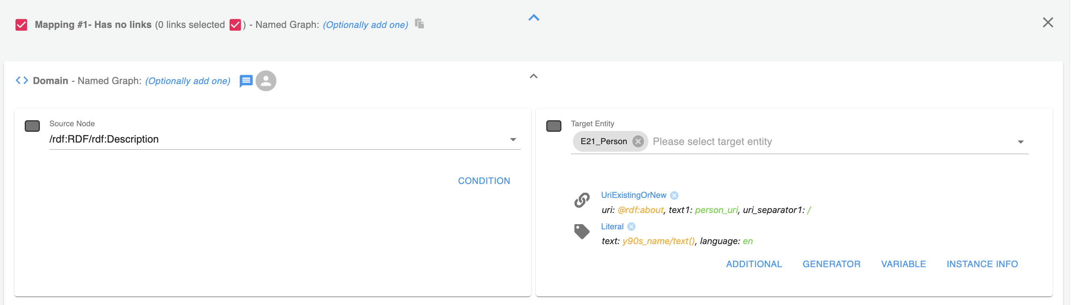
Task: Click the copy mapping clipboard icon
Action: tap(419, 24)
